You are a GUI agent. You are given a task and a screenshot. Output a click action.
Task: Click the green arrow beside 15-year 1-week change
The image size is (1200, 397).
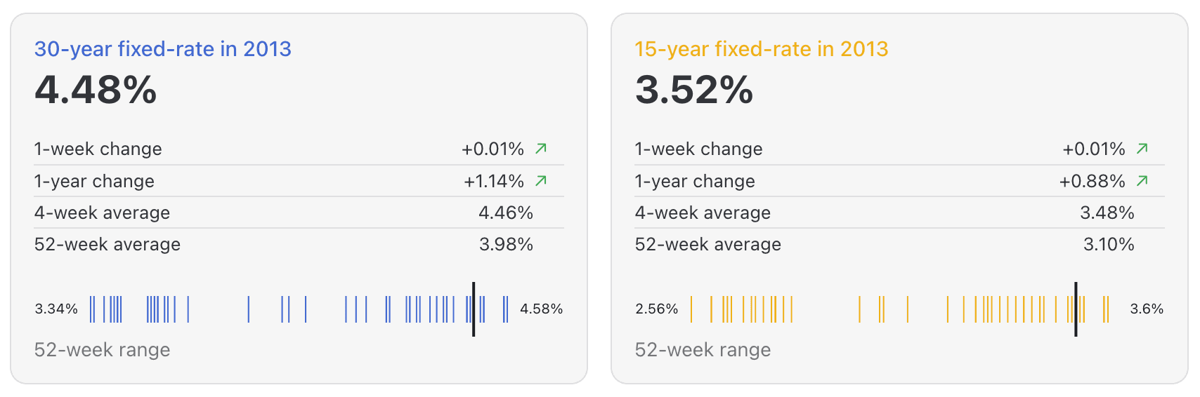[1142, 149]
